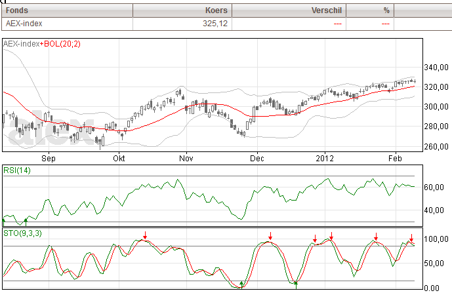
Task: Click the RSI 40,00 axis label
Action: 434,210
